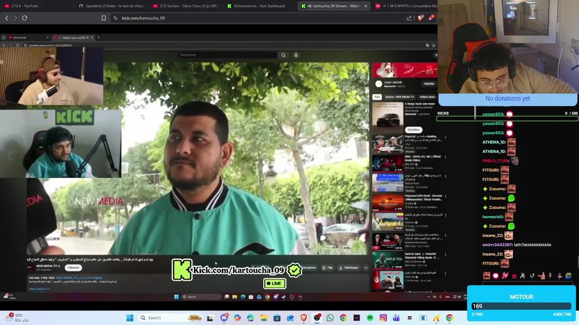
Task: Expand inner taskbar system tray chevron
Action: tap(428, 297)
